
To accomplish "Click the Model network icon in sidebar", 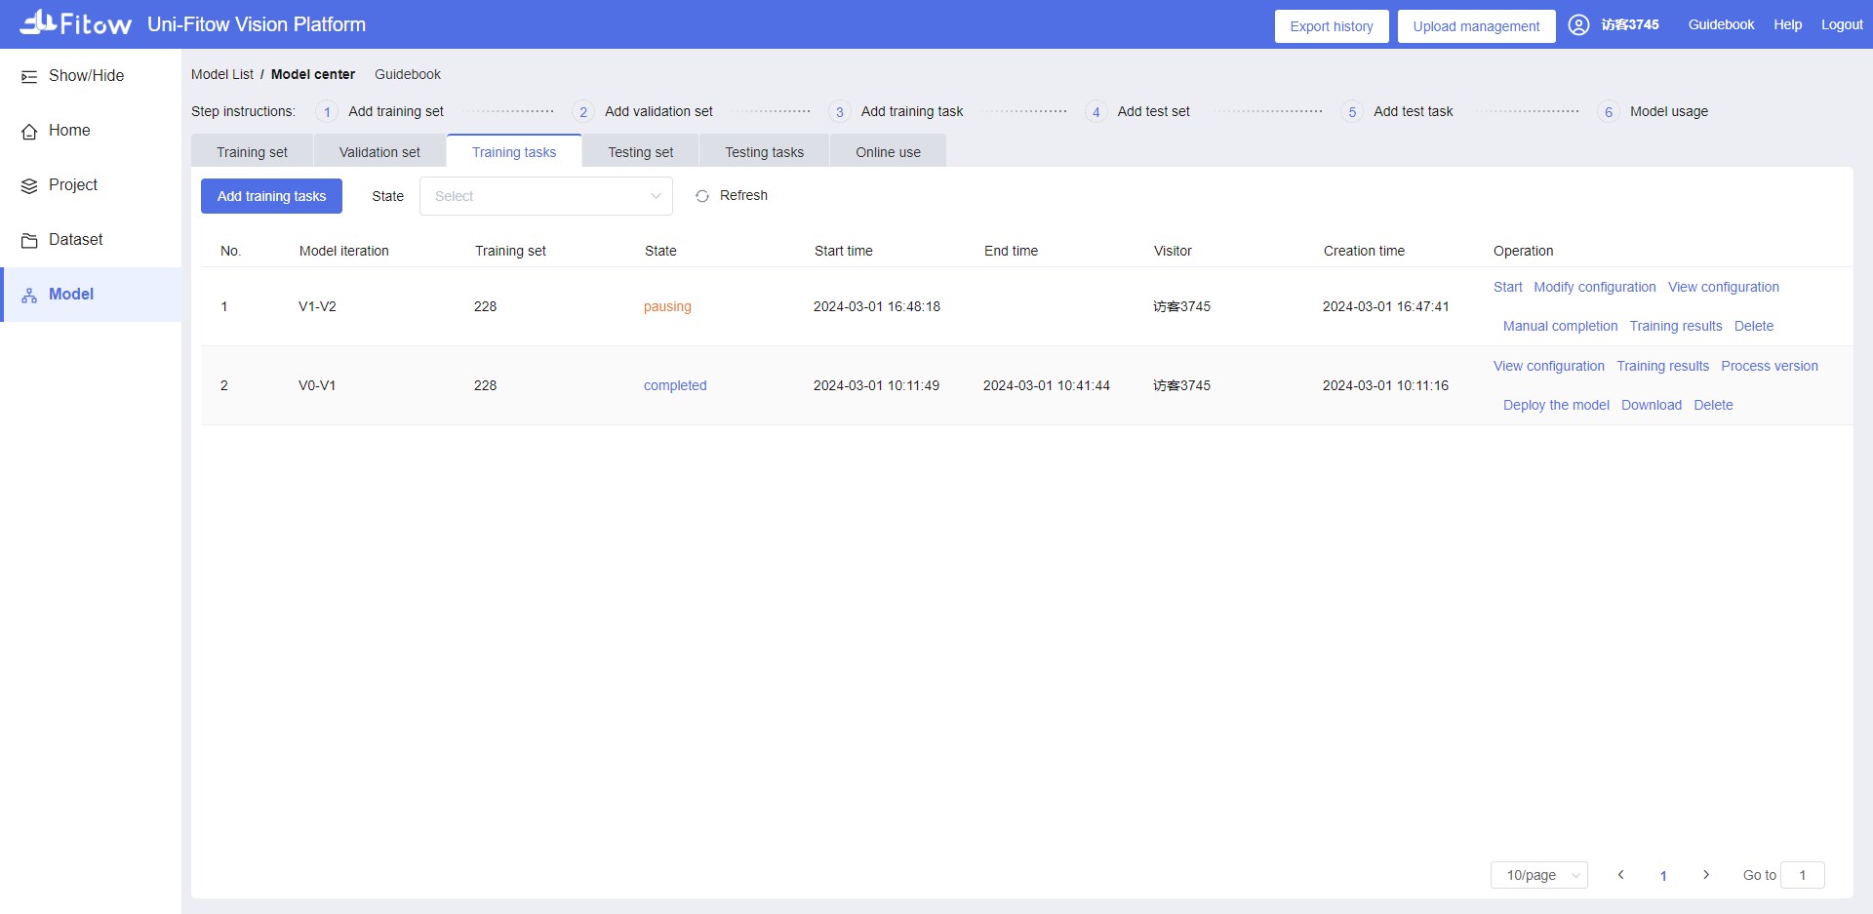I will [x=29, y=295].
